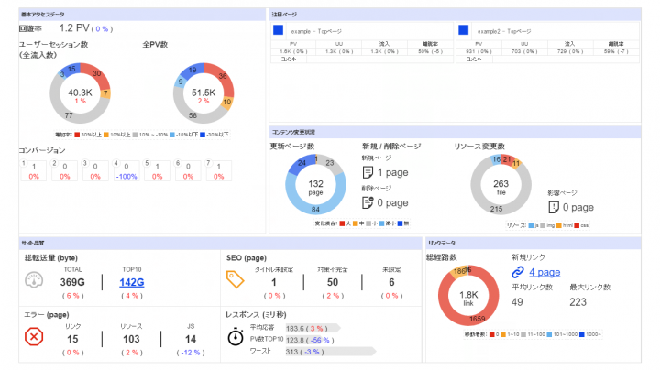Screen dimensions: 660x370
Task: Click the user sessions 40.3K donut chart
Action: click(x=81, y=94)
